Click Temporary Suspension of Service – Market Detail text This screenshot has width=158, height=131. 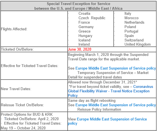108,75
